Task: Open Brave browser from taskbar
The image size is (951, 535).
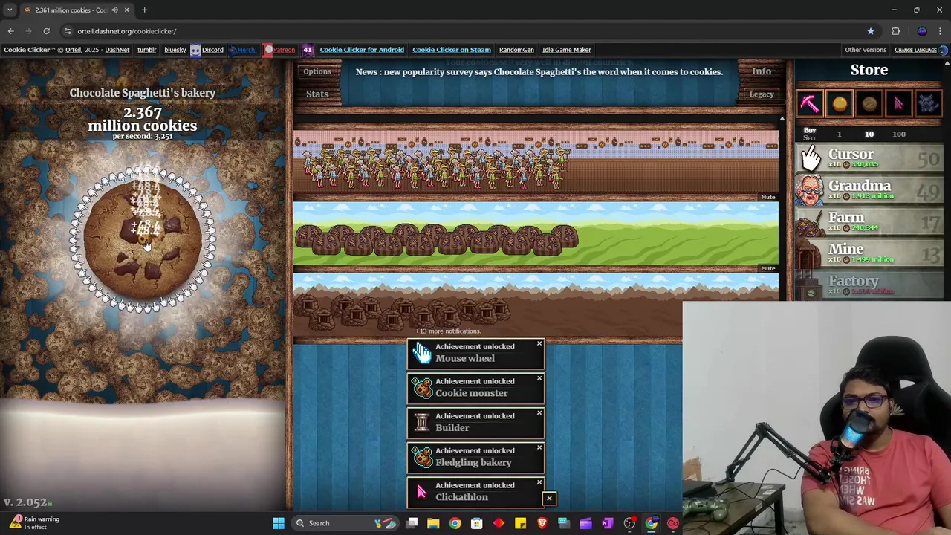Action: pos(542,523)
